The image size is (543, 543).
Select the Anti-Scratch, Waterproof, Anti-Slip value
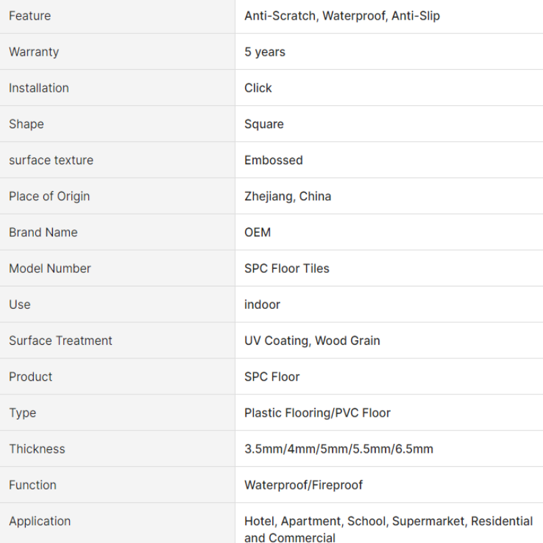click(x=342, y=16)
